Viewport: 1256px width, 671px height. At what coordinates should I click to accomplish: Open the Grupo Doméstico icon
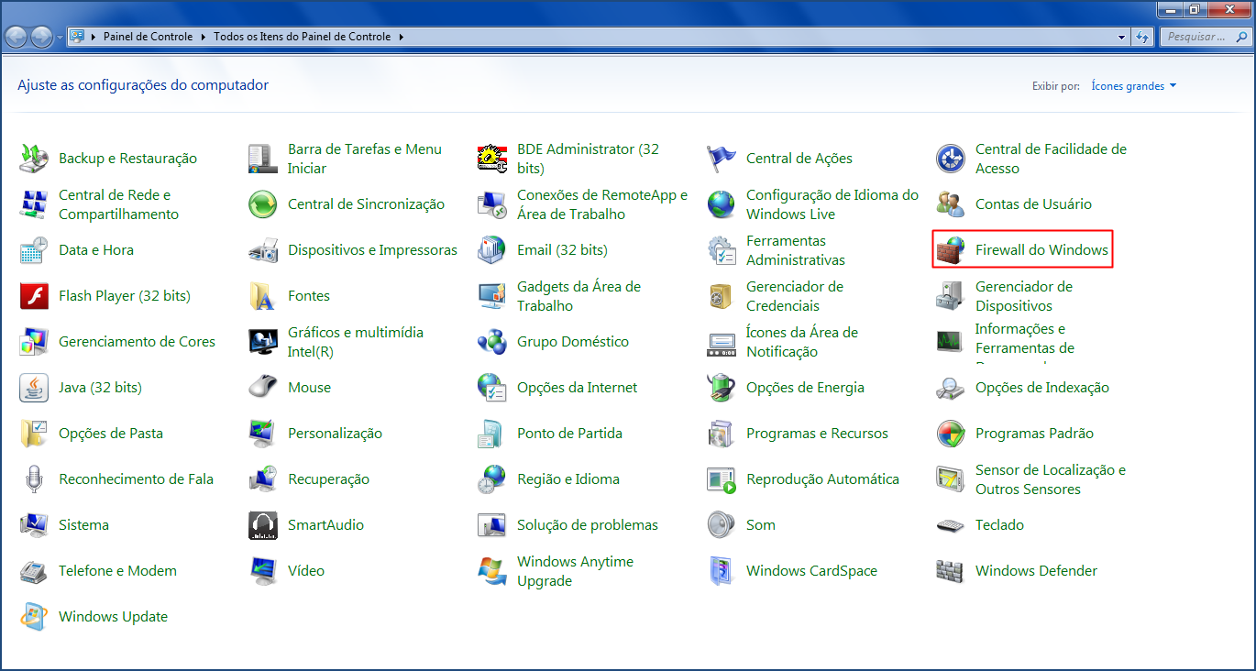point(492,342)
